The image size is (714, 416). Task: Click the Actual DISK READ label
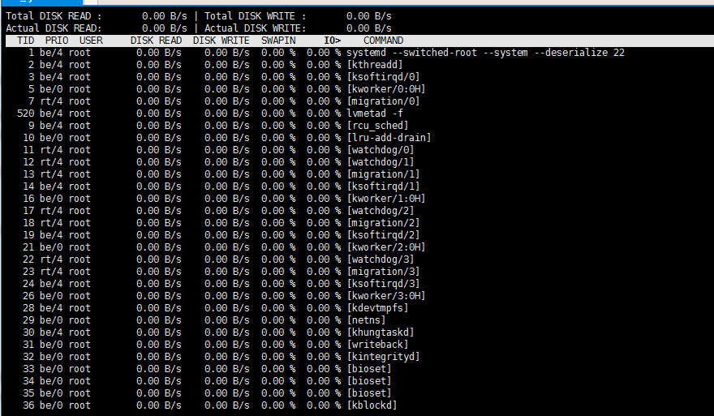[54, 28]
